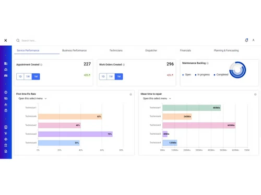Viewport: 261px width, 195px height.
Task: Open notifications via the bell icon
Action: [x=246, y=40]
